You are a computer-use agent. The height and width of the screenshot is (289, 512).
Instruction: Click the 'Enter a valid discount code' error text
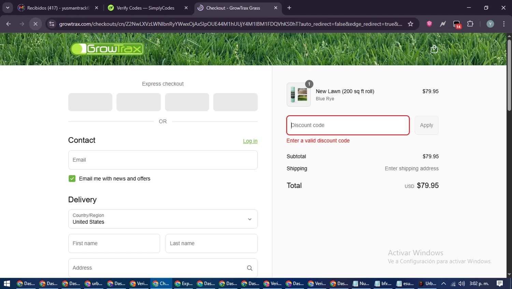click(318, 141)
